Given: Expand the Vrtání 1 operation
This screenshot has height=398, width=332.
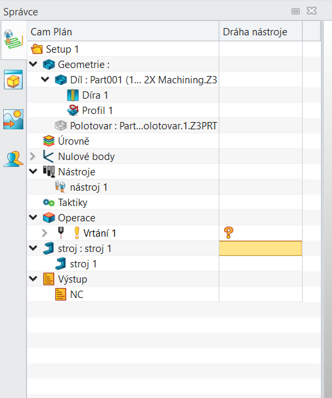Looking at the screenshot, I should [45, 233].
